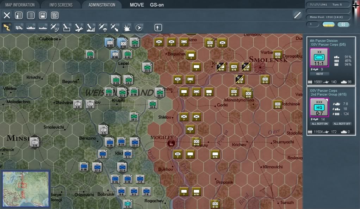Image resolution: width=360 pixels, height=209 pixels.
Task: Toggle the yellow-blue weather pill indicator
Action: [x=328, y=24]
